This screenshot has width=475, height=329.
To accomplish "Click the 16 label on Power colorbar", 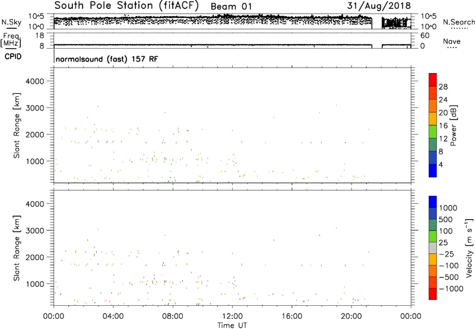I will click(x=443, y=126).
